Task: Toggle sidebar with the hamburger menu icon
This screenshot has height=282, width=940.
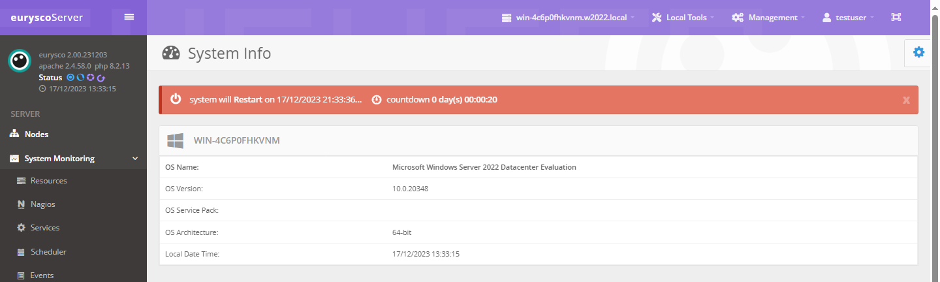Action: click(129, 17)
